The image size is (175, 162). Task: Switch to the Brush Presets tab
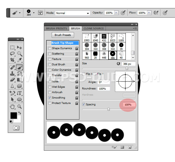(x=57, y=29)
